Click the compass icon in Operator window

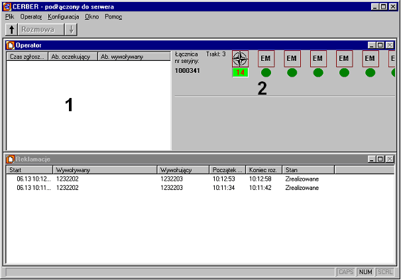pyautogui.click(x=240, y=59)
